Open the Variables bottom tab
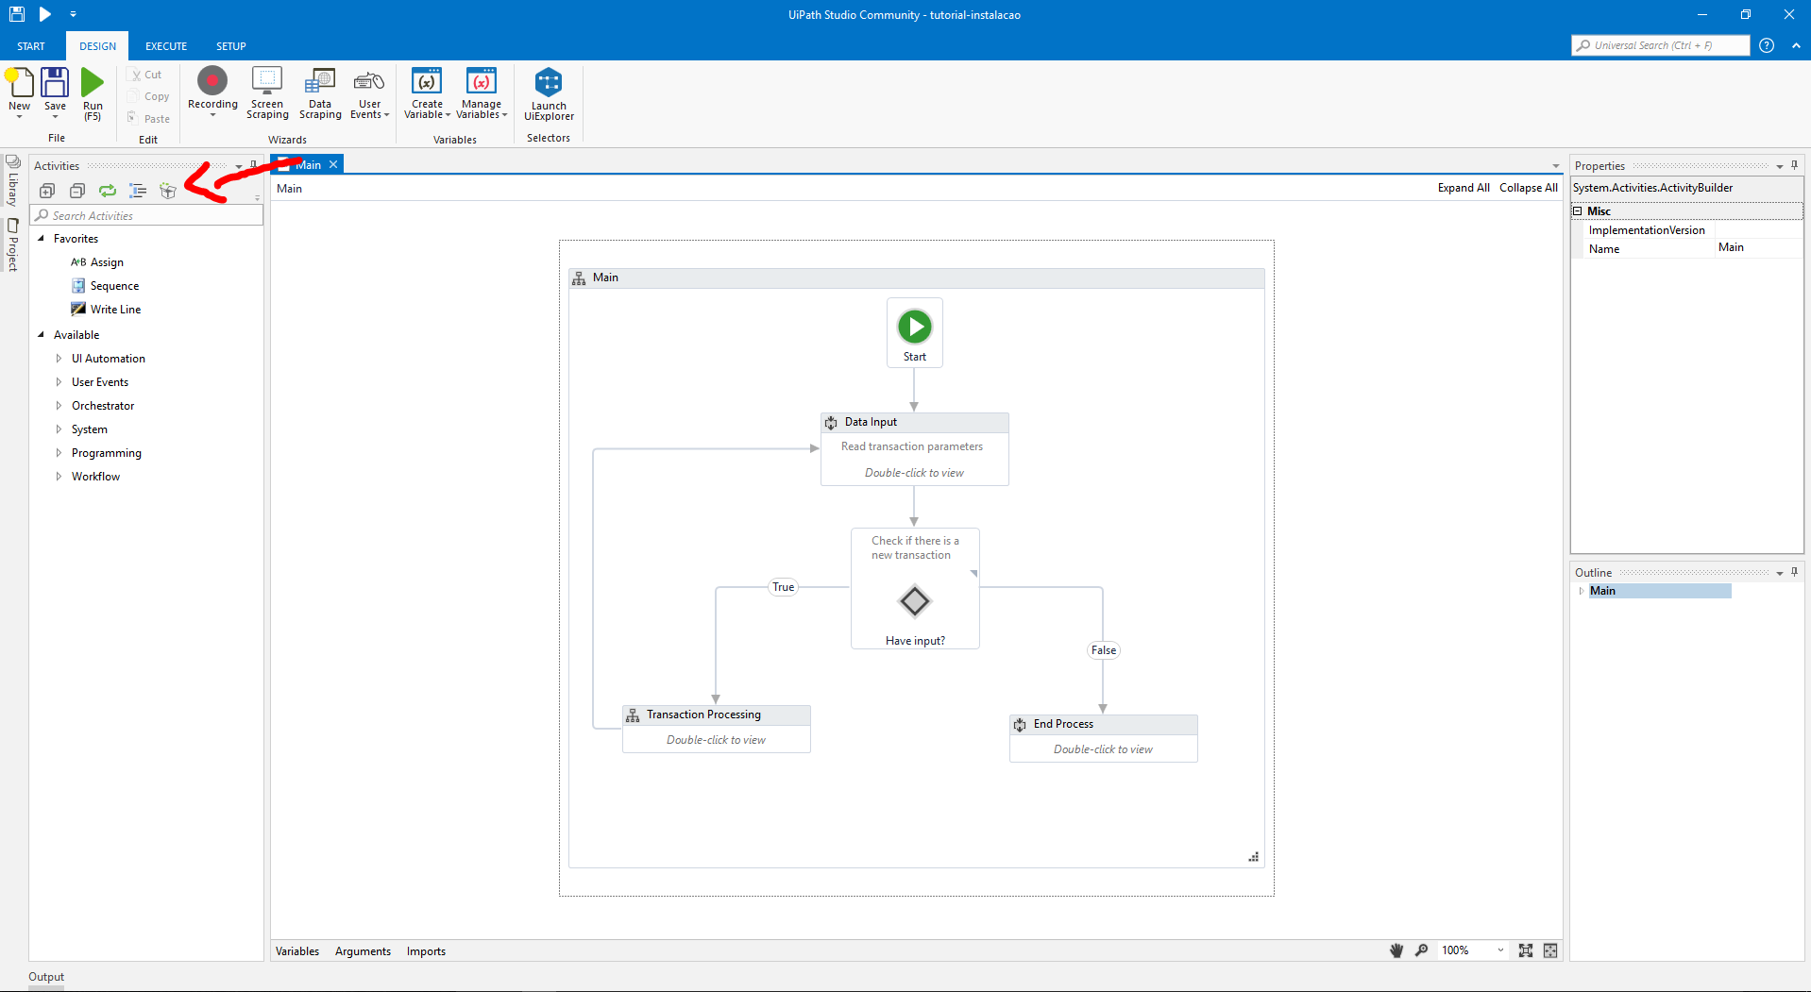 point(297,951)
